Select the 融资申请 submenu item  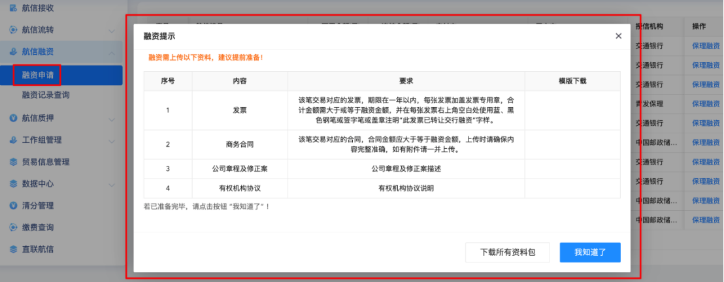pos(37,75)
